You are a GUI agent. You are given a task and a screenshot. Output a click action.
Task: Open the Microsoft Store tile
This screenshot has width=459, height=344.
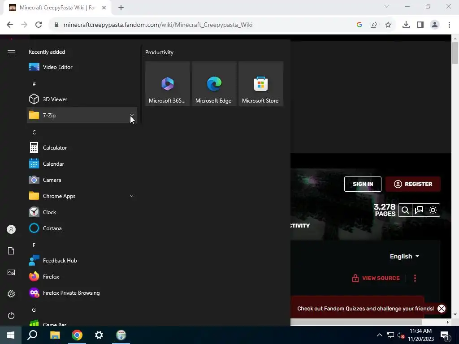(261, 84)
